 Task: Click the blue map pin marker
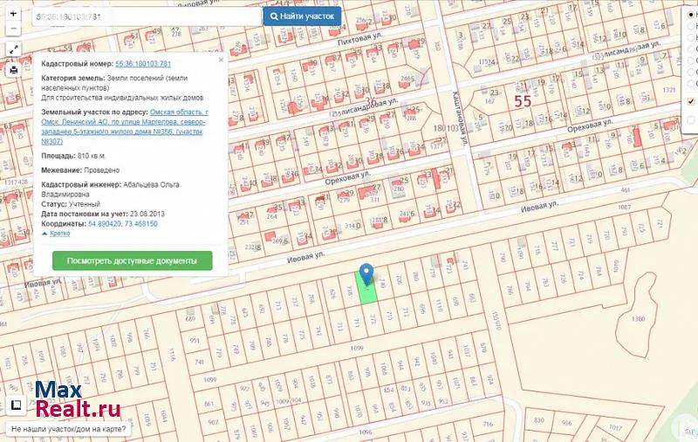click(x=367, y=275)
